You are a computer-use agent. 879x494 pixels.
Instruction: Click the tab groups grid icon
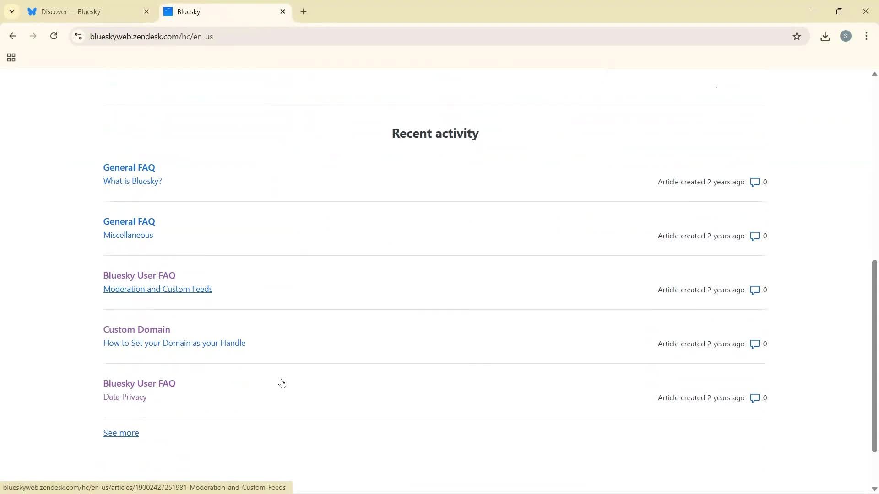(x=11, y=58)
